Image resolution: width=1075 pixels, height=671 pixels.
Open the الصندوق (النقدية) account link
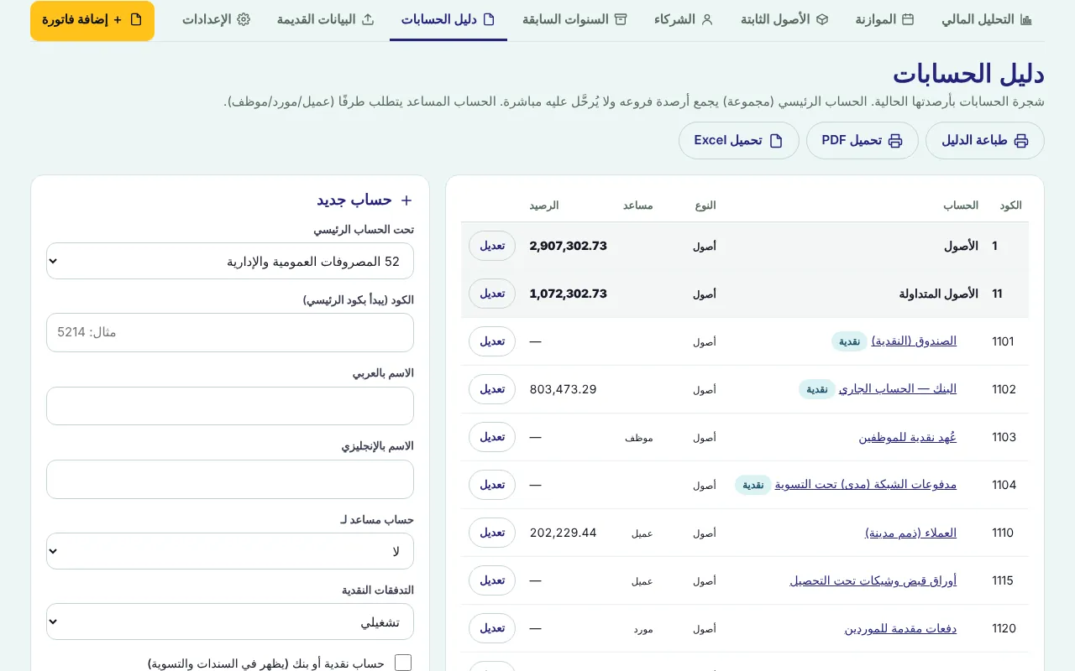pos(914,341)
